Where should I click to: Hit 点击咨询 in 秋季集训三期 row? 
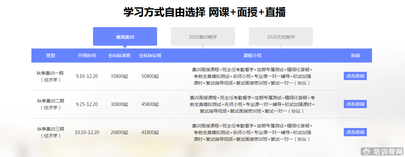coord(355,132)
